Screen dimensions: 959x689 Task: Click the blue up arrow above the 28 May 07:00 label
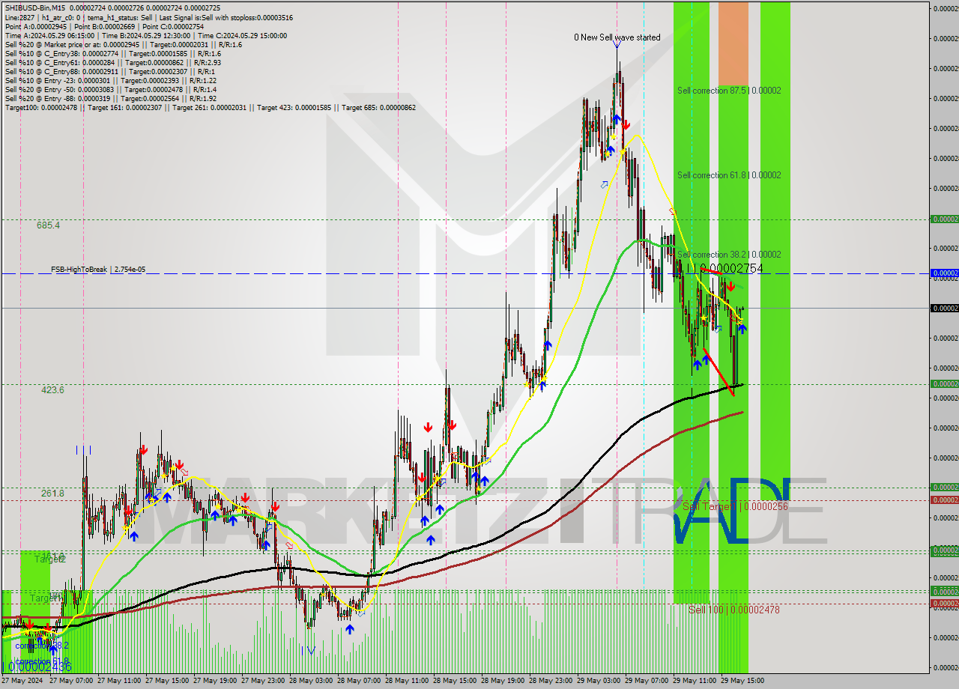click(349, 629)
